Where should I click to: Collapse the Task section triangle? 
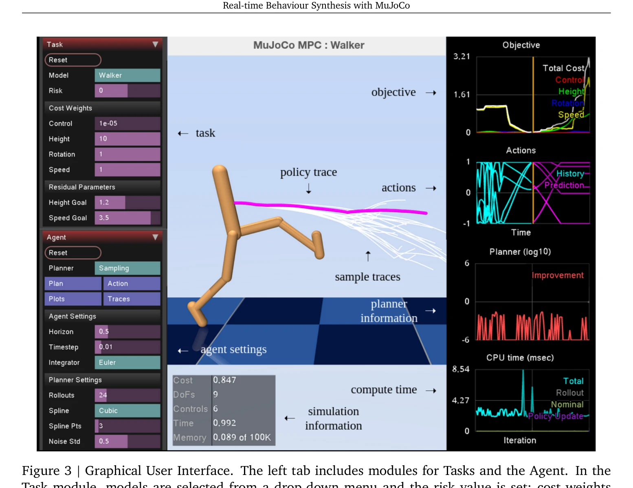coord(155,44)
